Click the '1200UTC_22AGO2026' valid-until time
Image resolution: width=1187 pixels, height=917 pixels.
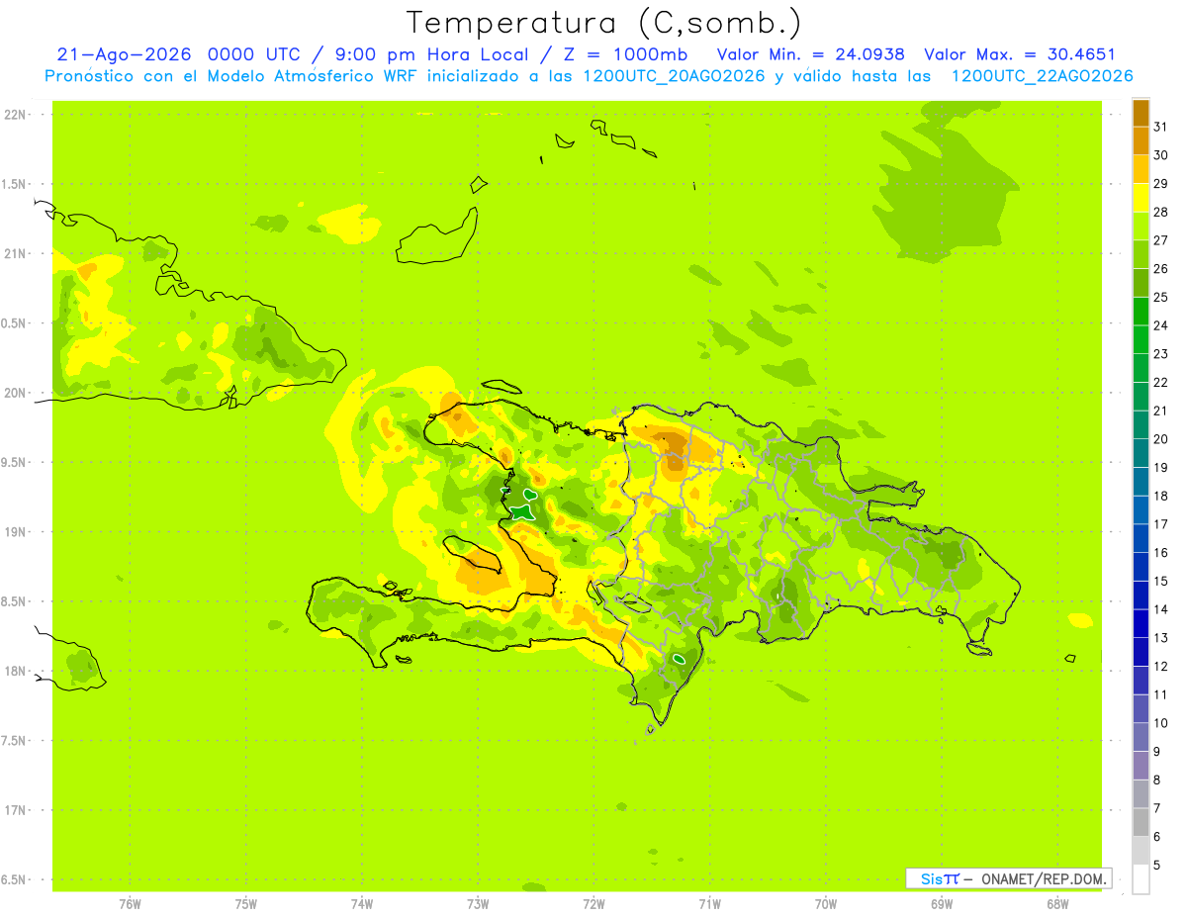(1042, 76)
